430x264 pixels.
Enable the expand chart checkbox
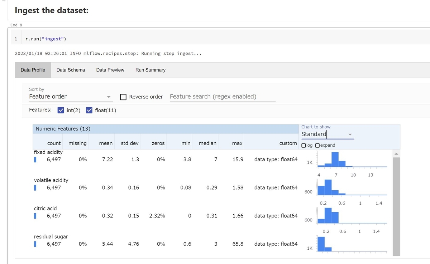point(317,146)
